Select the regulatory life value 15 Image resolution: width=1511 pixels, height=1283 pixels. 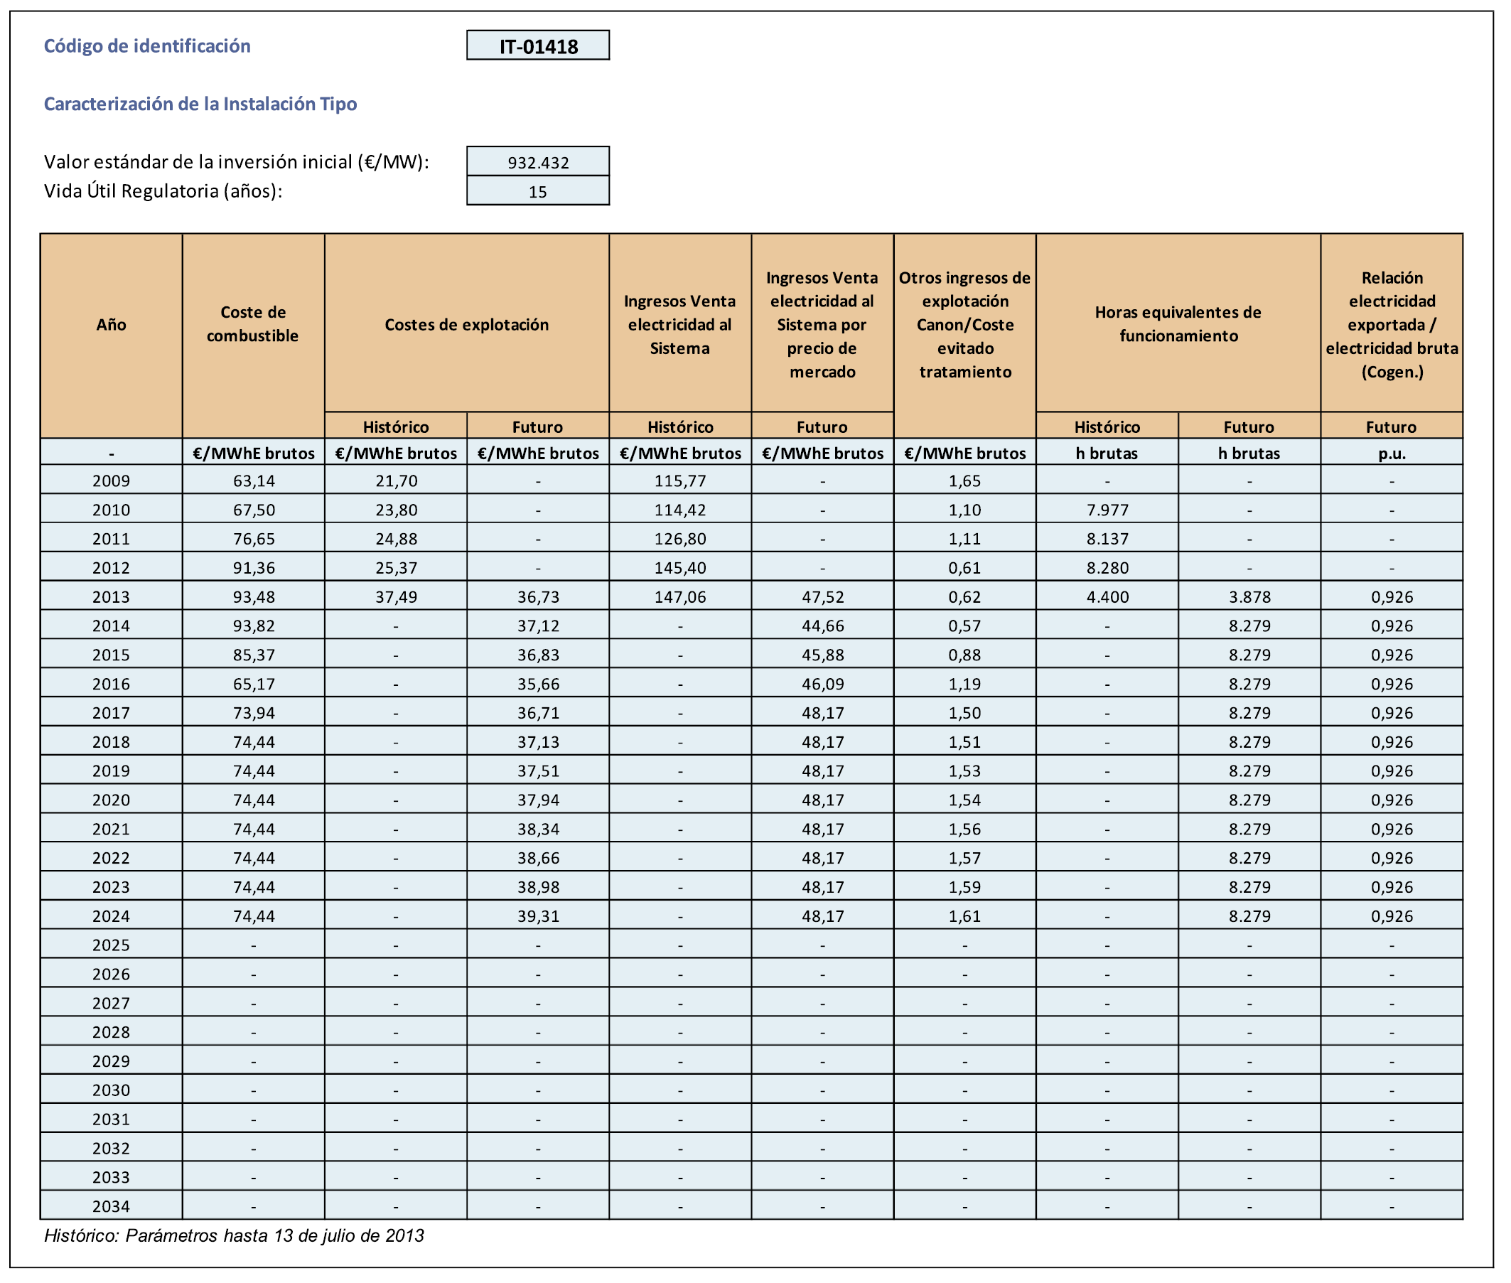coord(537,190)
